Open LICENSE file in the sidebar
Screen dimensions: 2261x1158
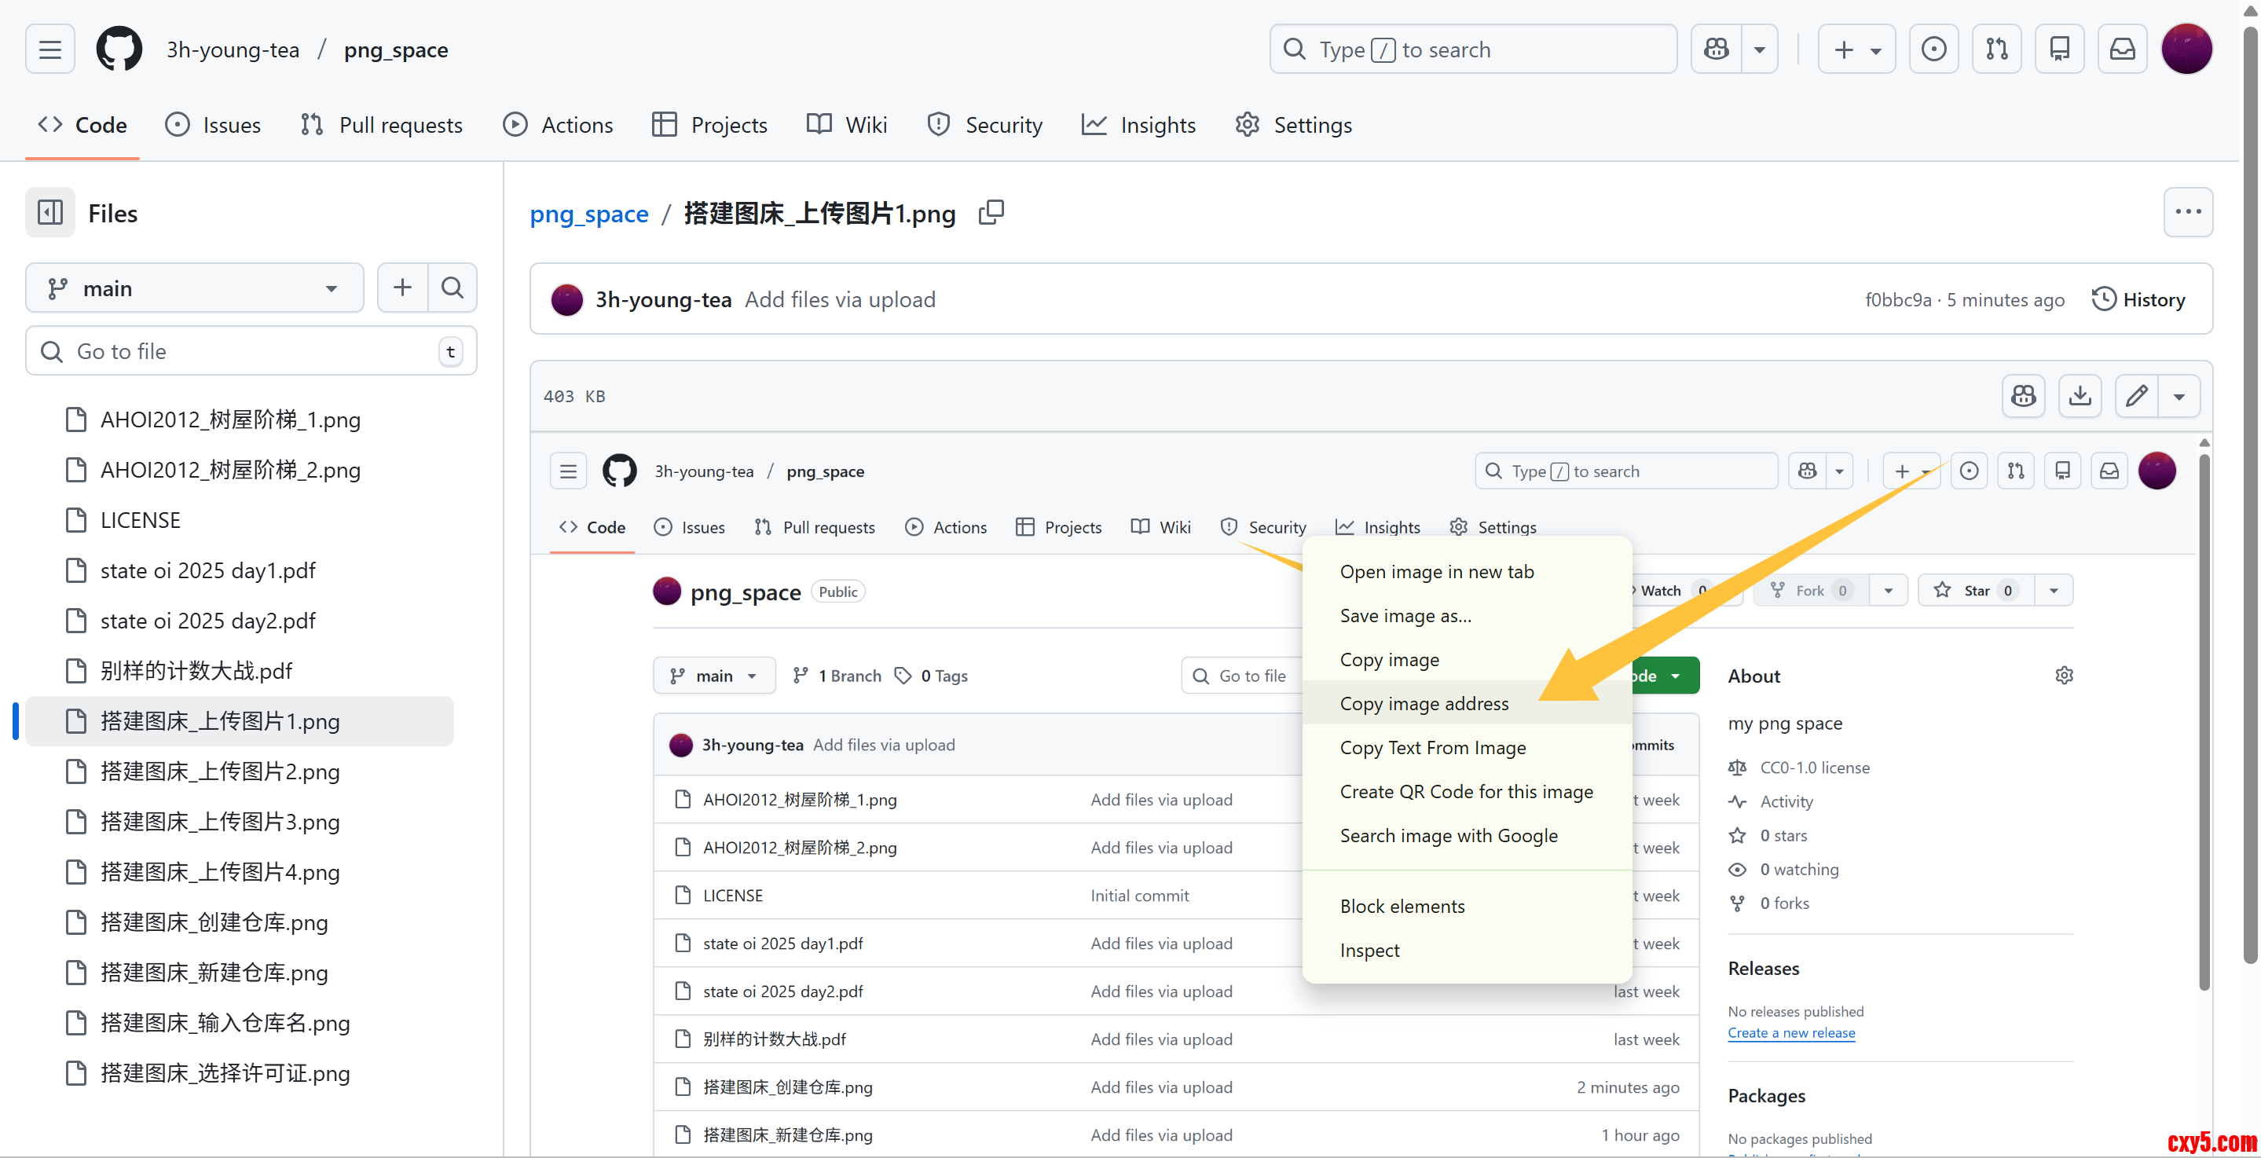pos(140,520)
